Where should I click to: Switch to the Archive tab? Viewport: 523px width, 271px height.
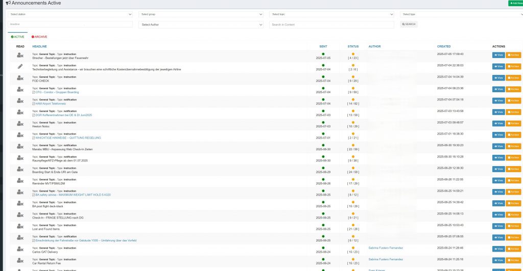pyautogui.click(x=39, y=37)
